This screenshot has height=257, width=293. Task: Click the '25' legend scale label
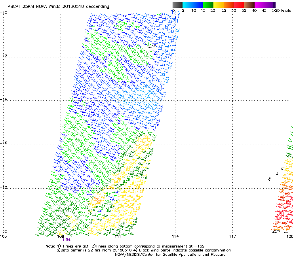coord(224,11)
